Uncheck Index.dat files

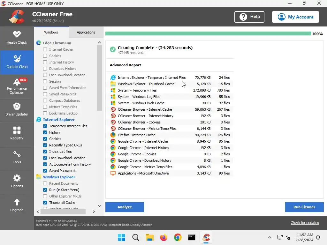point(45,152)
